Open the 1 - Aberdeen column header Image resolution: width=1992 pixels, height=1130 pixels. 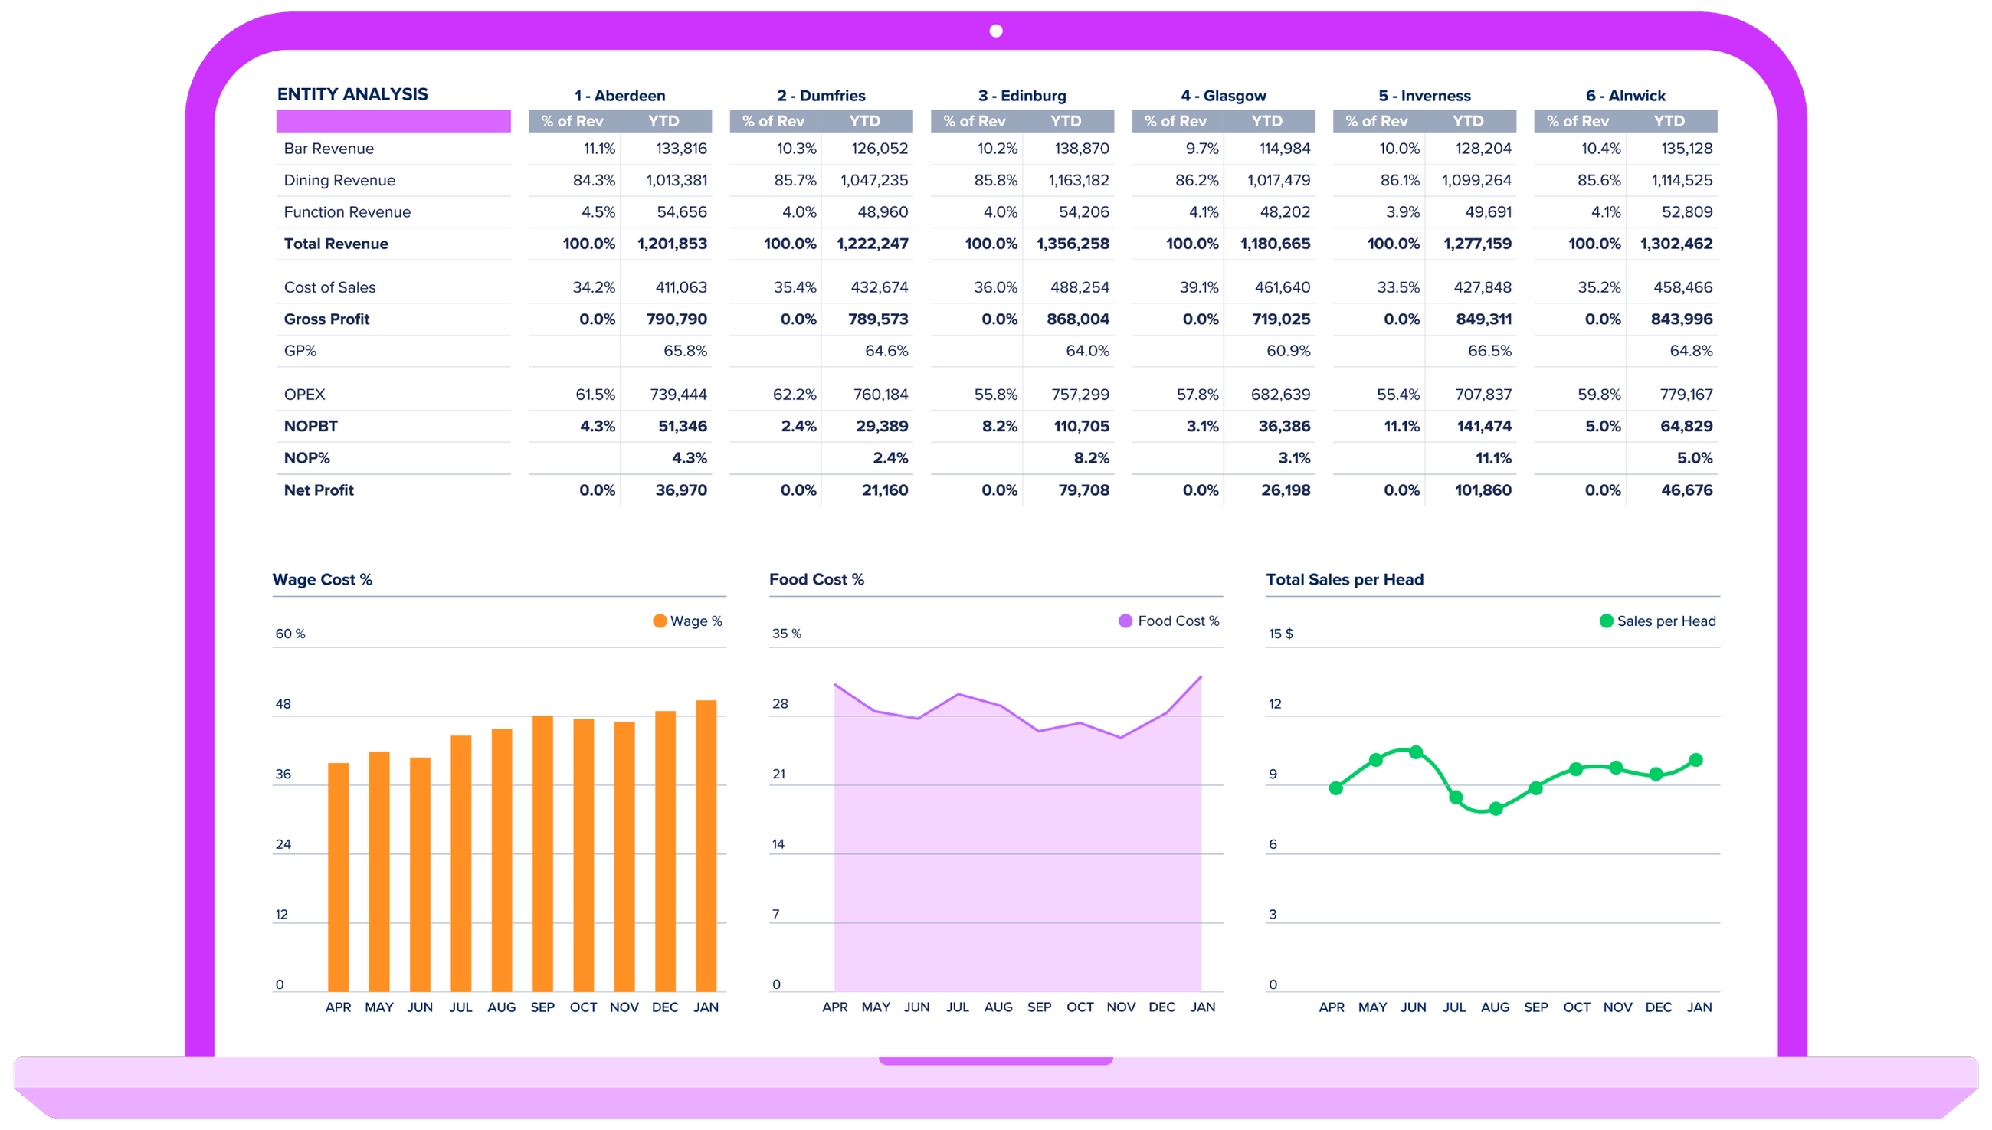pos(619,96)
